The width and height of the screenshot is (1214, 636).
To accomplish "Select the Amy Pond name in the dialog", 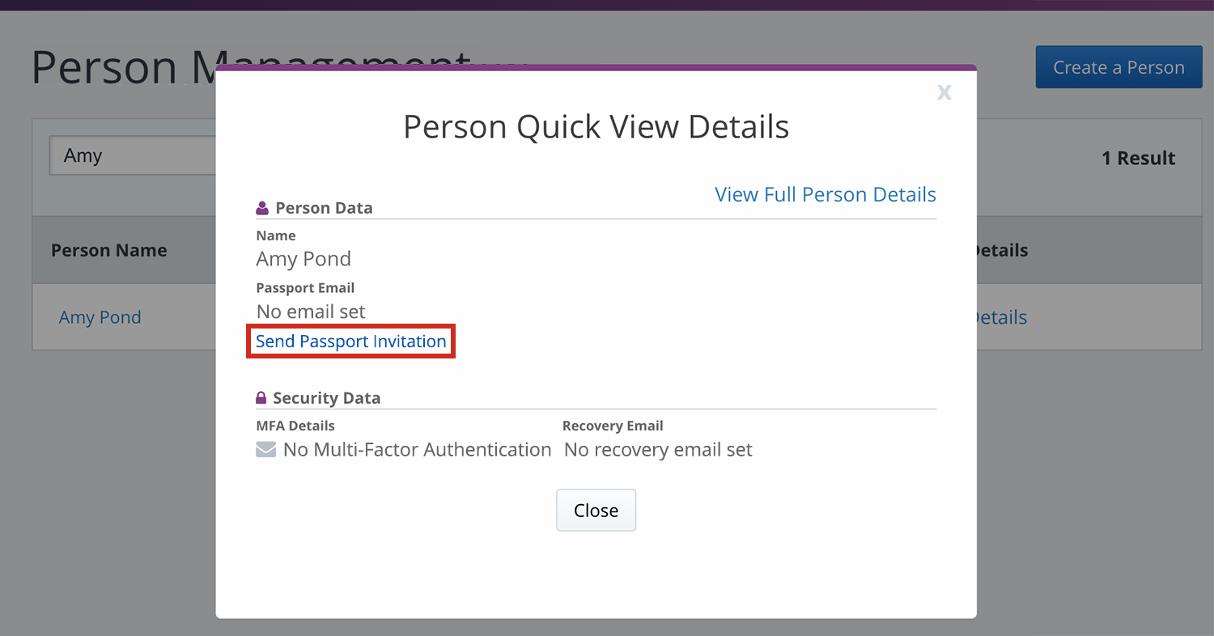I will coord(303,259).
